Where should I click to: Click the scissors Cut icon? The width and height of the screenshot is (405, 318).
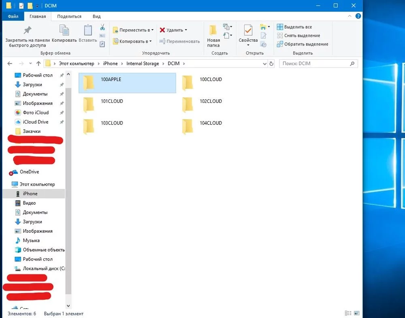tap(102, 27)
